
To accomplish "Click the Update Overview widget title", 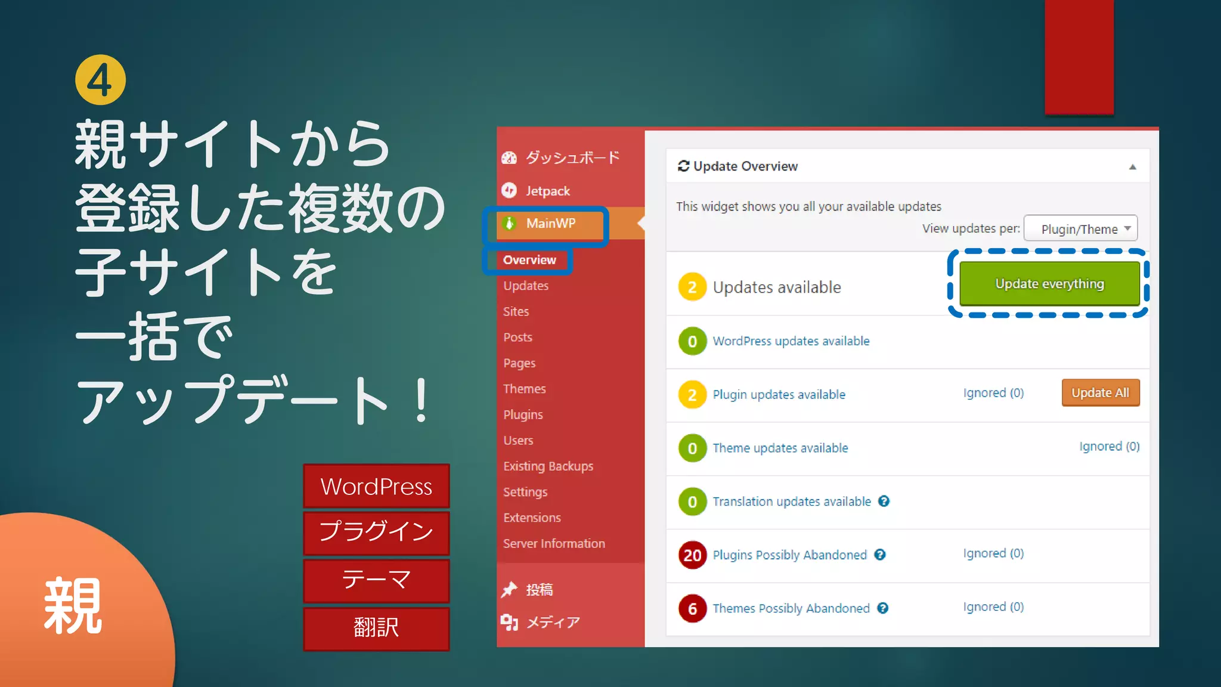I will tap(745, 166).
